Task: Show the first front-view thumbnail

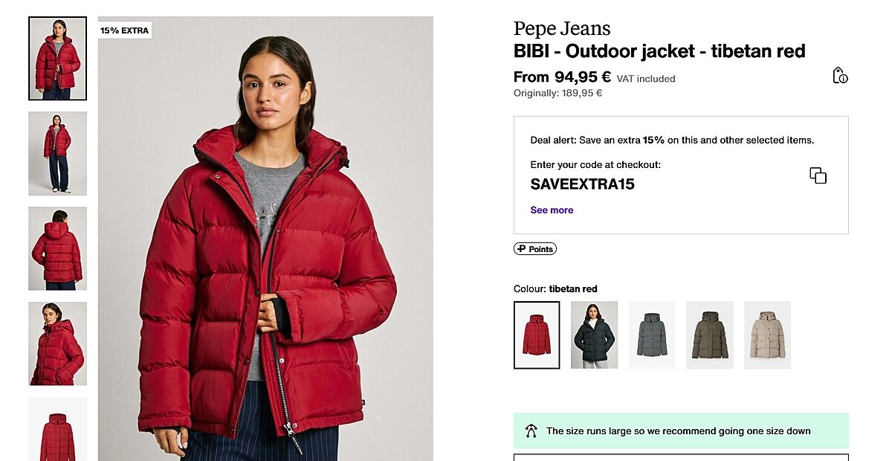Action: [x=57, y=58]
